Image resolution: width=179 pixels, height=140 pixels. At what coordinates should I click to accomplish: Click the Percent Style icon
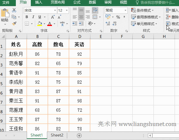pos(118,17)
